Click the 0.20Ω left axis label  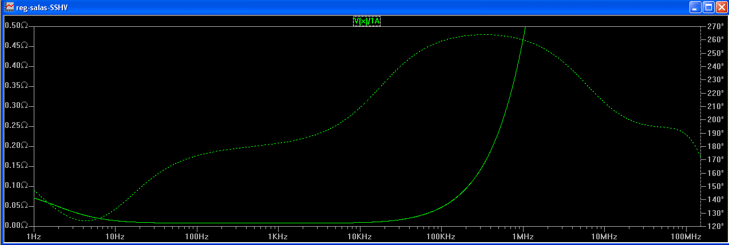(x=16, y=146)
